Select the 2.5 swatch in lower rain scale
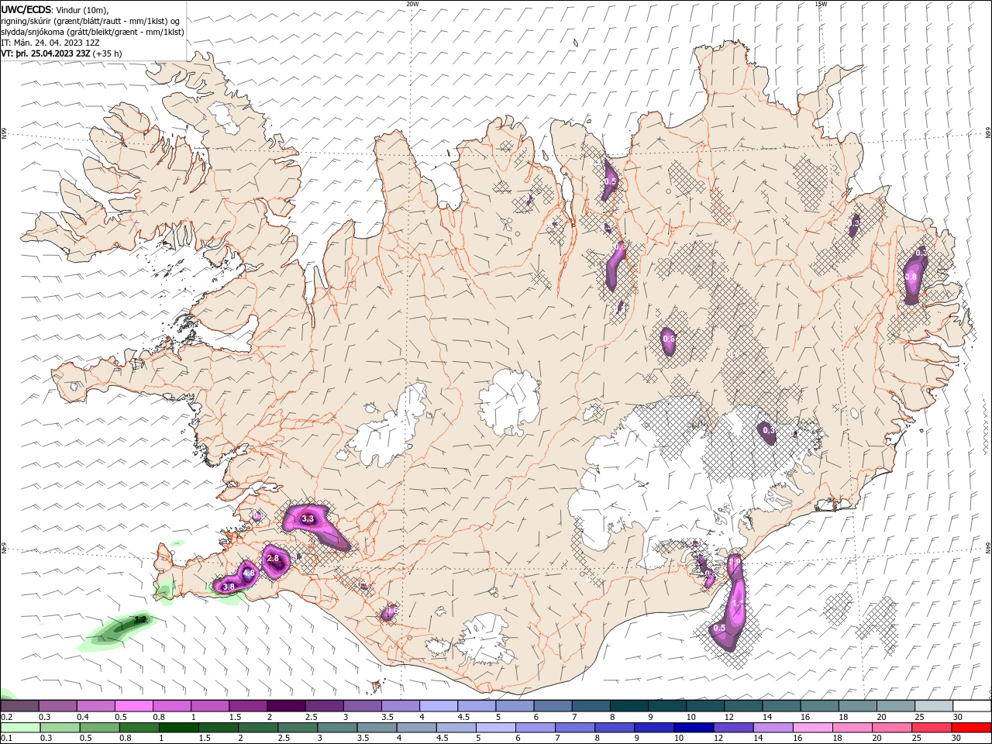The height and width of the screenshot is (744, 992). point(298,728)
